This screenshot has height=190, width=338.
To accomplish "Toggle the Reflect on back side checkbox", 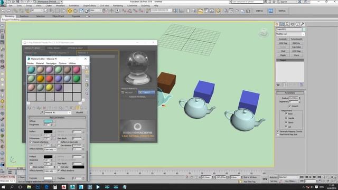I will 59,142.
